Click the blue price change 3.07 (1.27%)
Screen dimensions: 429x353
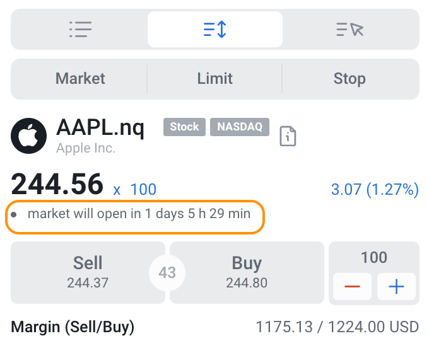[375, 189]
